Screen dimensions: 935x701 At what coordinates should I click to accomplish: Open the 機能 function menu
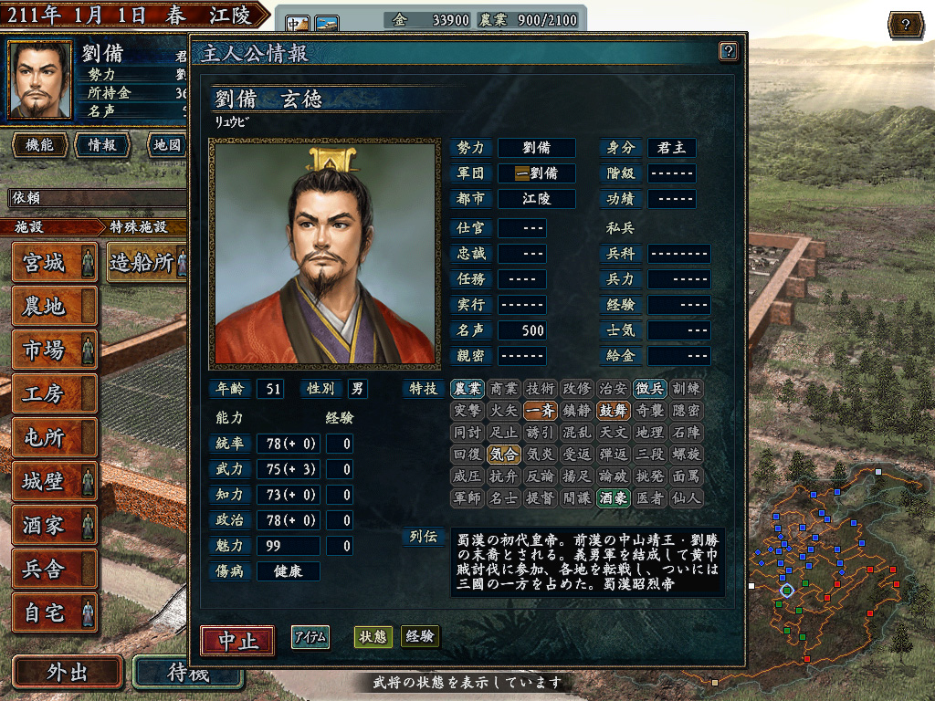(39, 145)
